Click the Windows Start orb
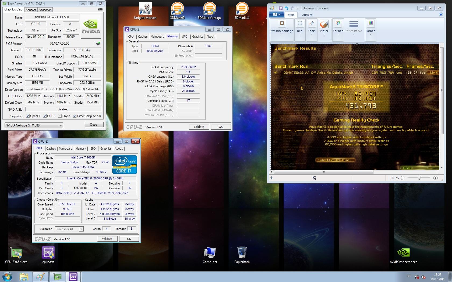The height and width of the screenshot is (282, 452). pyautogui.click(x=7, y=277)
